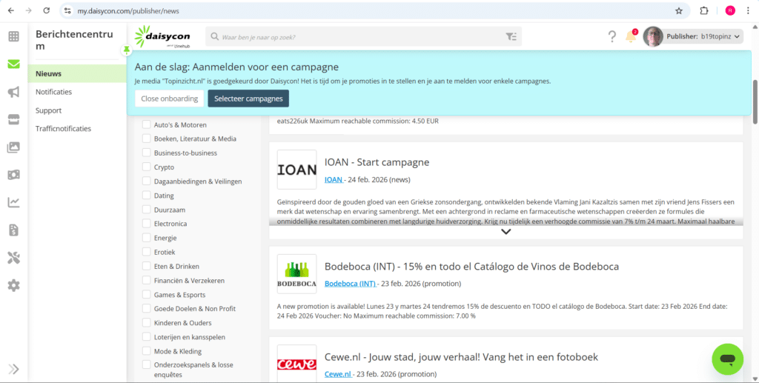Check Financiën & Verzekeren category

pyautogui.click(x=146, y=280)
